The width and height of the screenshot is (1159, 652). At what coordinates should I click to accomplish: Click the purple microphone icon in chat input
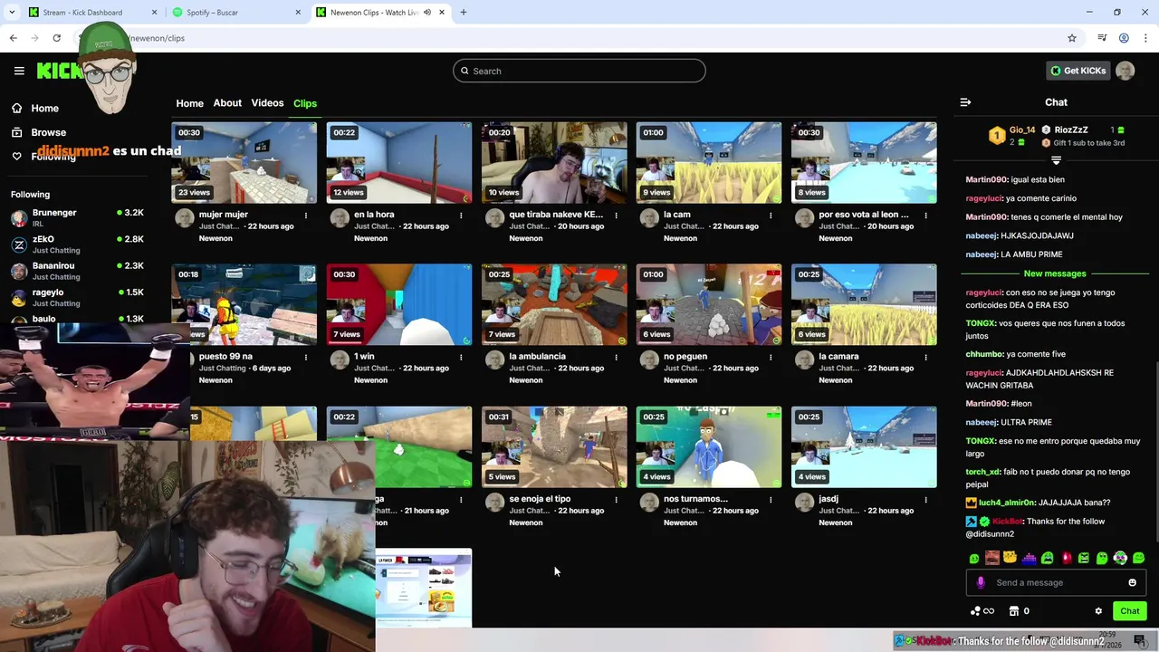(x=981, y=582)
